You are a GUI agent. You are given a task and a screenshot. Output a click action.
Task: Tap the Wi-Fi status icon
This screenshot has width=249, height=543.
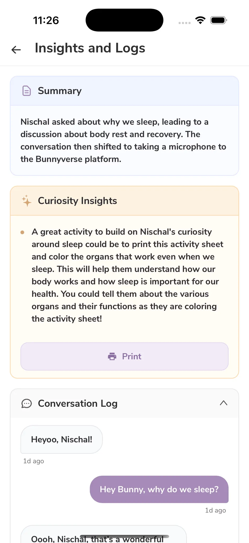point(200,20)
